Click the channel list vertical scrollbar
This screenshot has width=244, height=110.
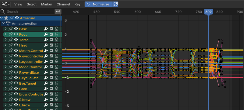tap(61, 32)
